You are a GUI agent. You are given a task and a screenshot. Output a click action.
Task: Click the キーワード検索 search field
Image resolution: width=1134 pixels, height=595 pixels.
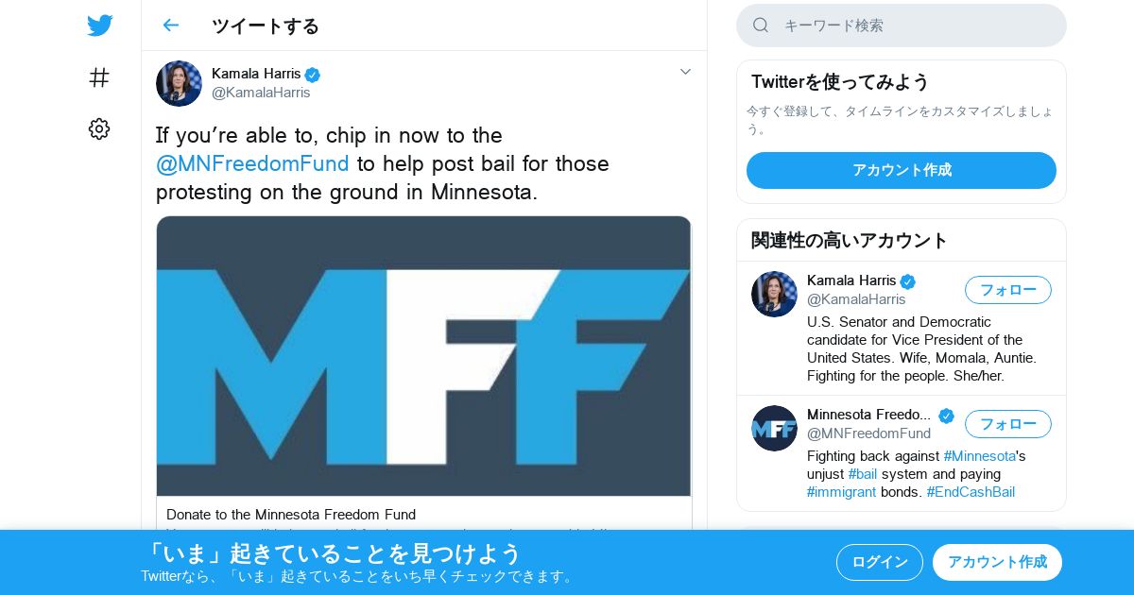click(902, 25)
